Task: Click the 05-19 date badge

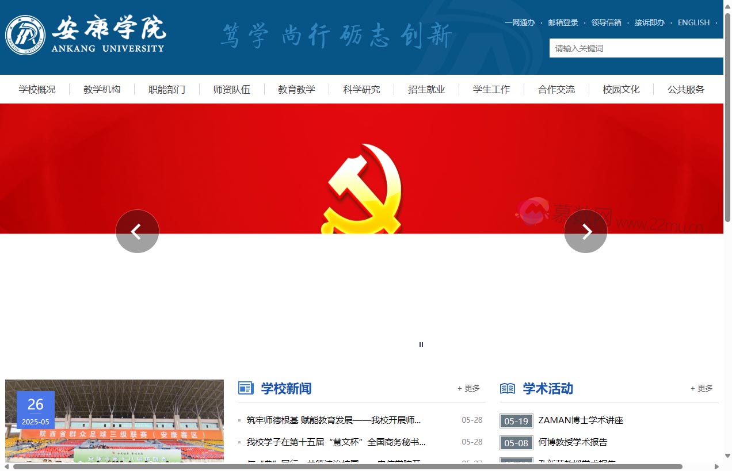Action: click(x=516, y=421)
